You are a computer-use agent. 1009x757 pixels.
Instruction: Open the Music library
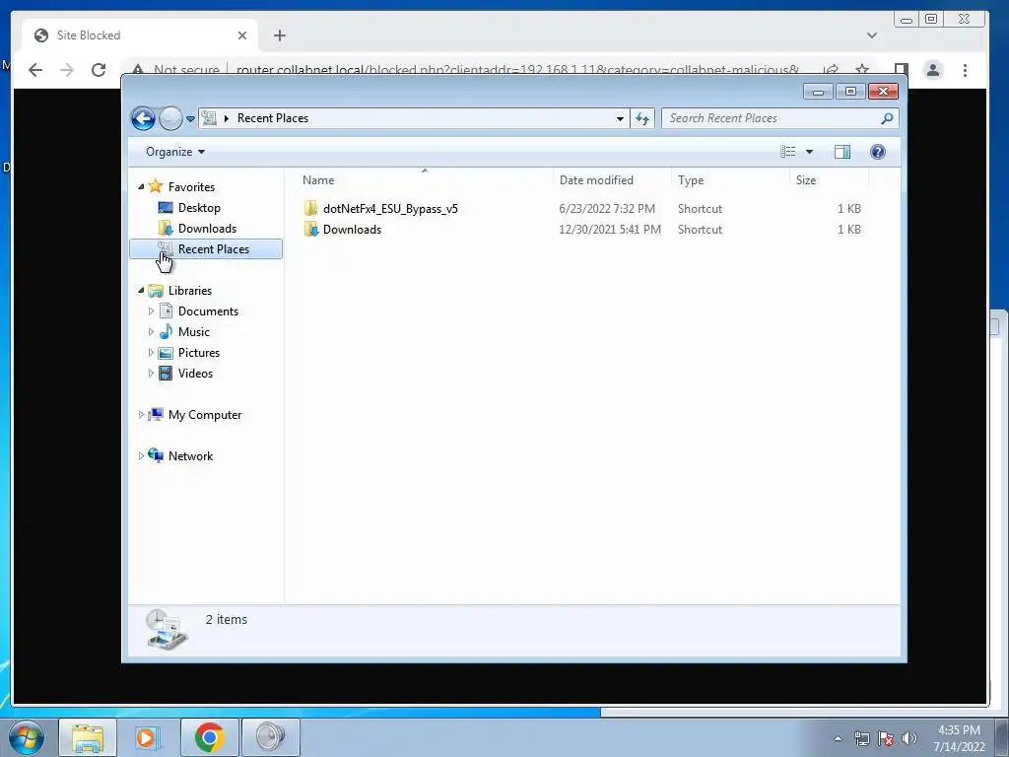193,332
